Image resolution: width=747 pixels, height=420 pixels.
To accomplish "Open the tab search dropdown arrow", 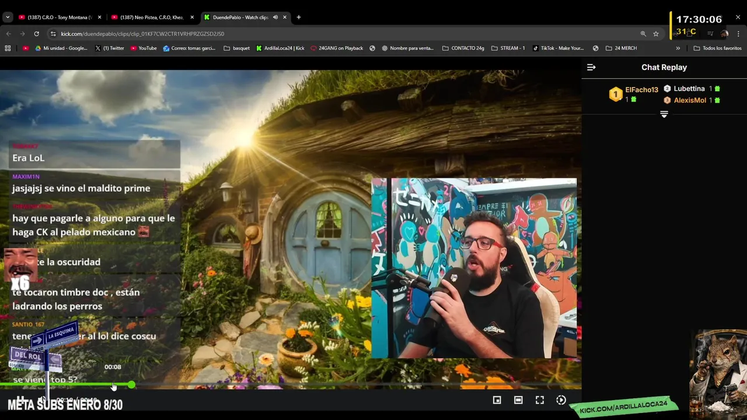I will pyautogui.click(x=8, y=17).
